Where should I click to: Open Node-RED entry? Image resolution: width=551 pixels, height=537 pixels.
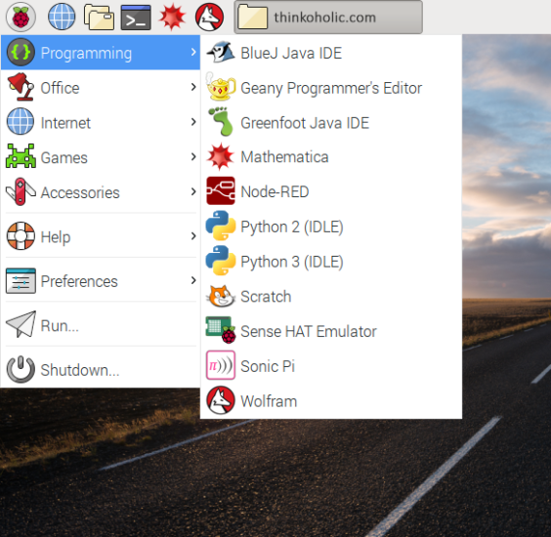[x=331, y=191]
